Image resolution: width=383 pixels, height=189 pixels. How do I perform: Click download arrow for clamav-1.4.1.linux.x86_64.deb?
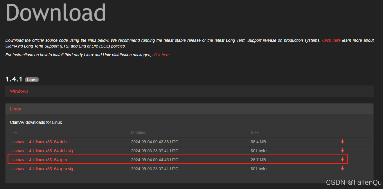click(x=342, y=141)
